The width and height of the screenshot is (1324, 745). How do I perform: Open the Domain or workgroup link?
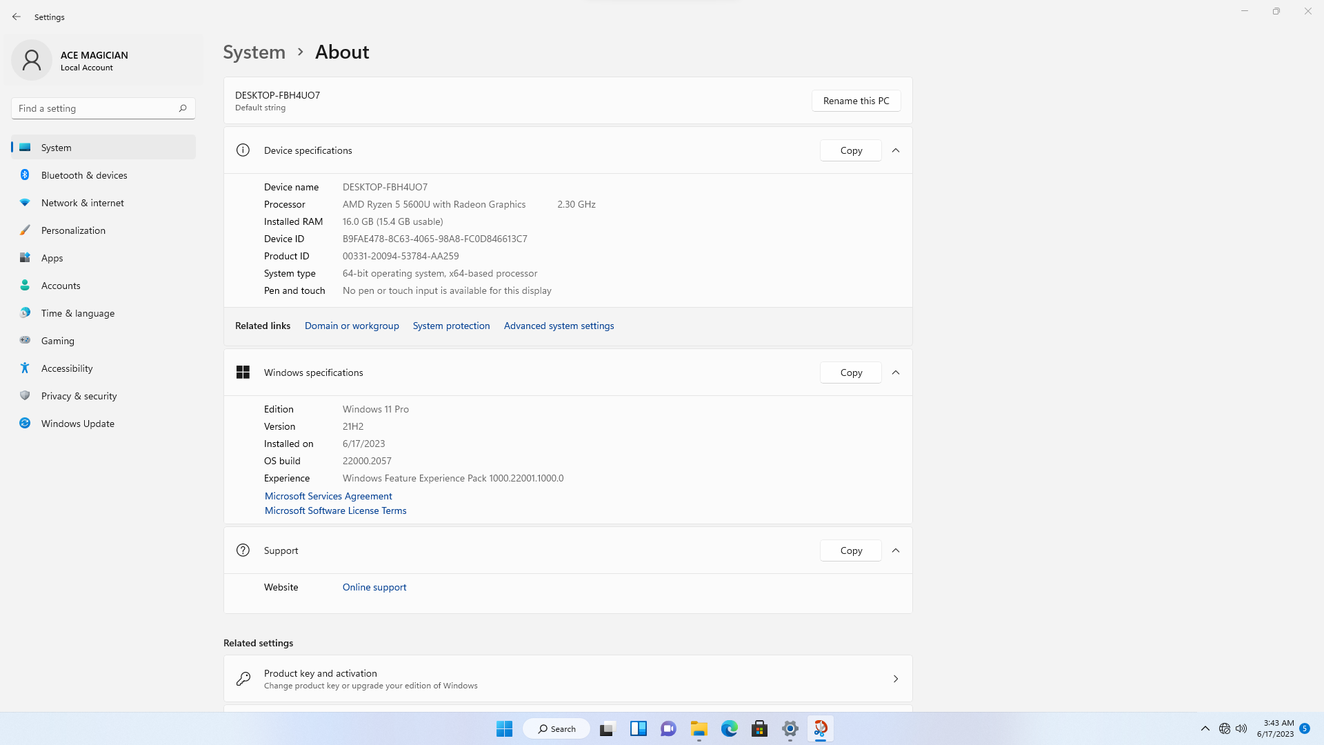coord(352,326)
